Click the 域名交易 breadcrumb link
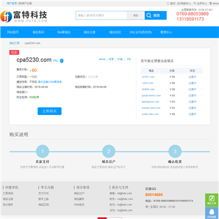Viewport: 219px width, 219px height. [14, 43]
